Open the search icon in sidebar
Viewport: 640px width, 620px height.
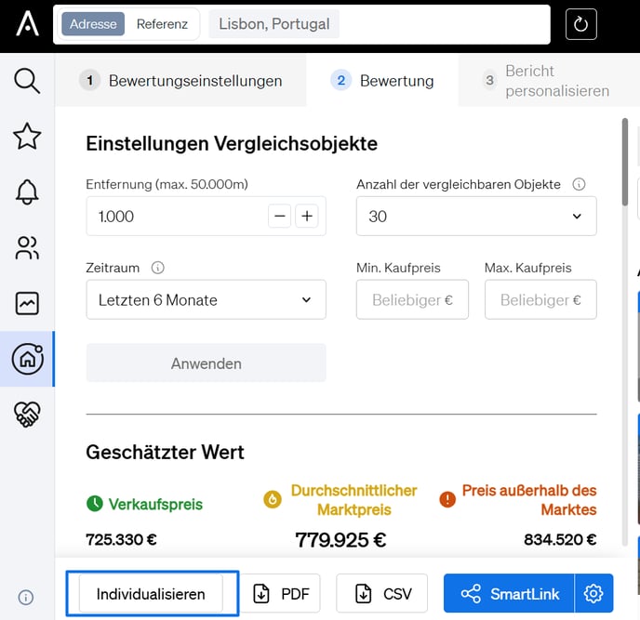click(27, 81)
